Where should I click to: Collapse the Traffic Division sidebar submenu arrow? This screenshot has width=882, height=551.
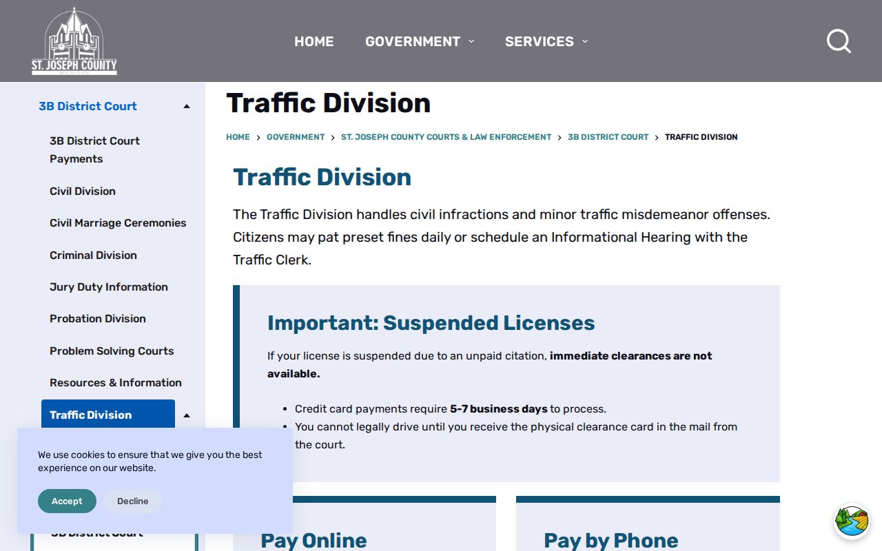[x=187, y=415]
